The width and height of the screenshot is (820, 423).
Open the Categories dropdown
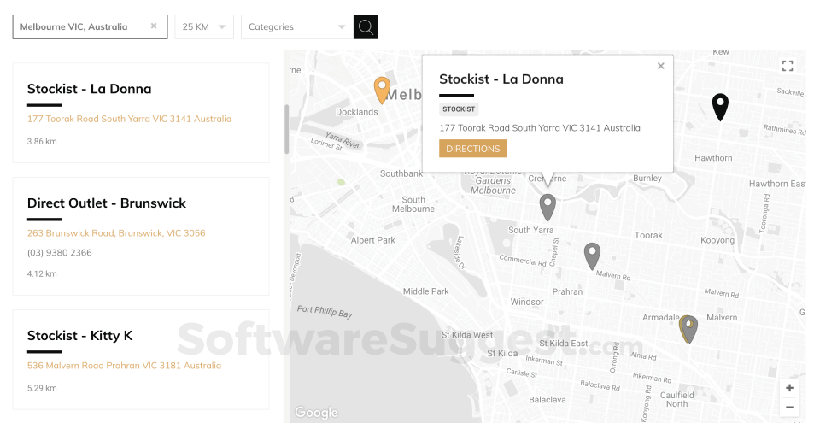point(297,26)
